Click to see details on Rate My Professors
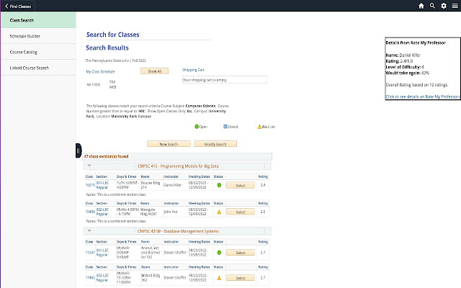Screen dimensions: 461x288 point(423,96)
